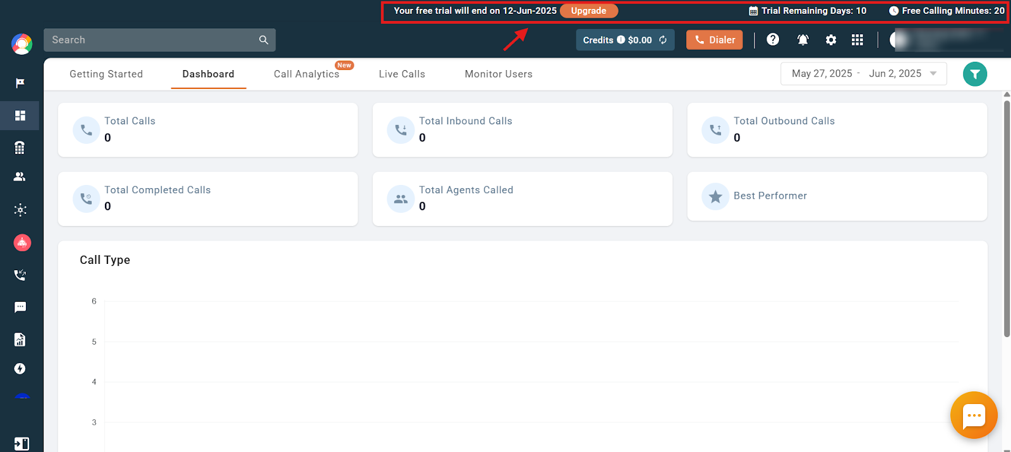Click the Free Calling Minutes: 20 text
Image resolution: width=1011 pixels, height=452 pixels.
tap(953, 11)
